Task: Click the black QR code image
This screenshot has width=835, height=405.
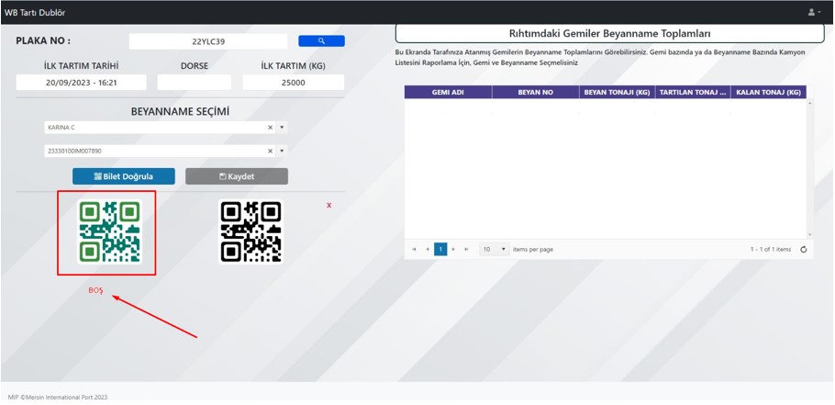Action: tap(250, 231)
